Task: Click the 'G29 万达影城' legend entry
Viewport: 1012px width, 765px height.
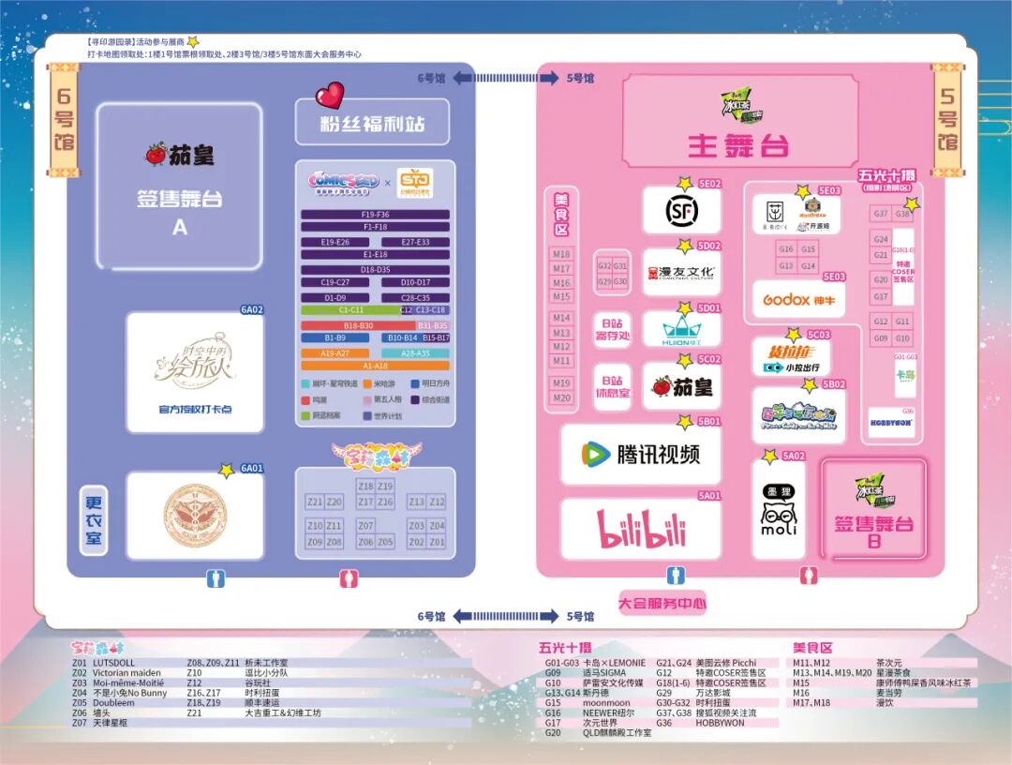Action: pyautogui.click(x=693, y=693)
